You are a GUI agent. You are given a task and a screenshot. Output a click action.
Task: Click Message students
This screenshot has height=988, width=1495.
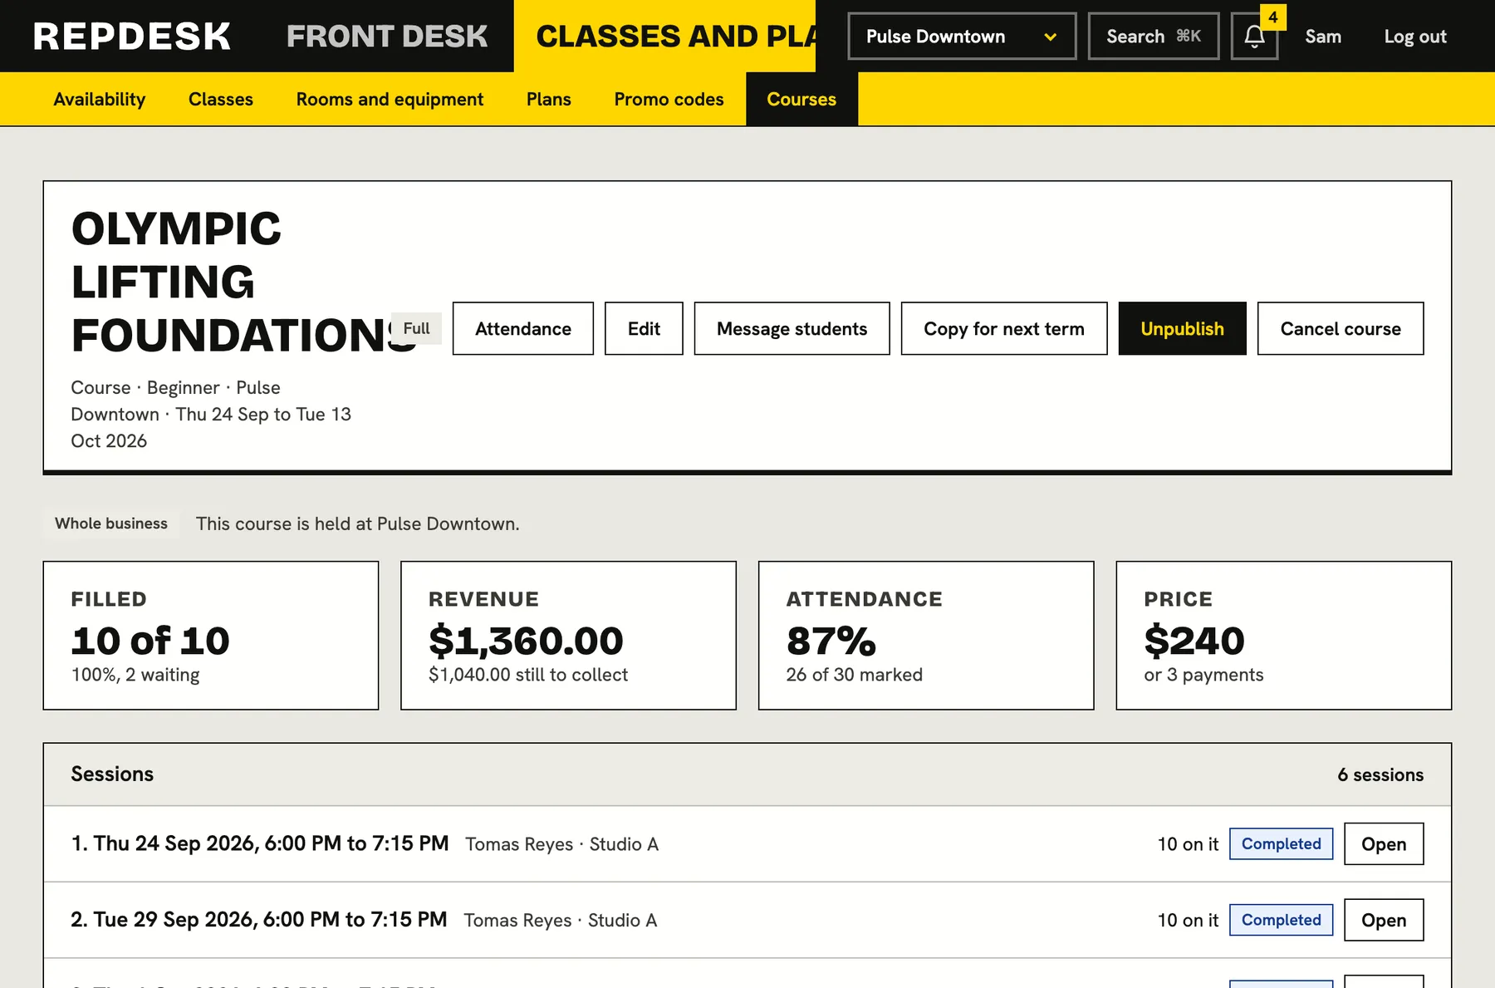(792, 328)
